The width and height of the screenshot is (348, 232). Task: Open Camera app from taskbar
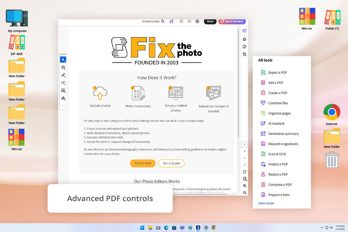pos(158,228)
